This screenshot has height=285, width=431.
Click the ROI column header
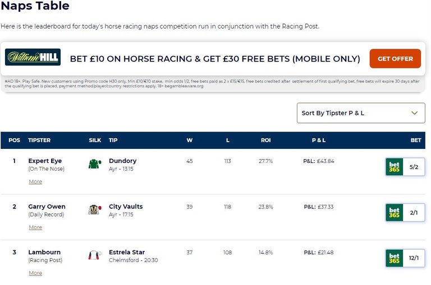point(265,140)
